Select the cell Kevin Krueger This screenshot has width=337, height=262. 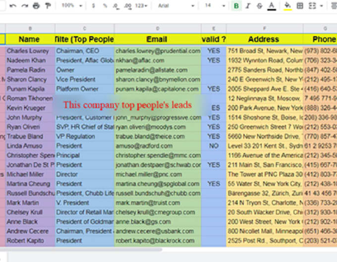[x=30, y=108]
